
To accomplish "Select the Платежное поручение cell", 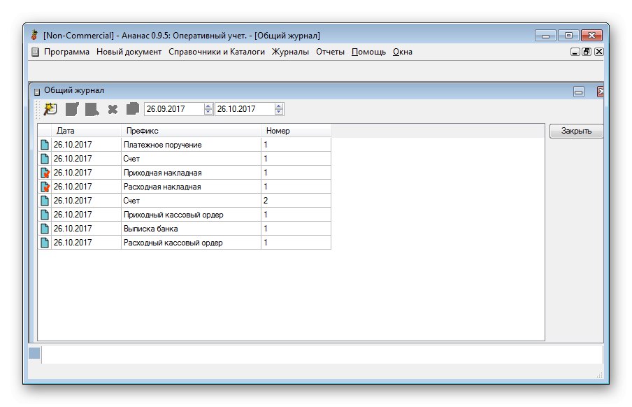I will (x=191, y=144).
